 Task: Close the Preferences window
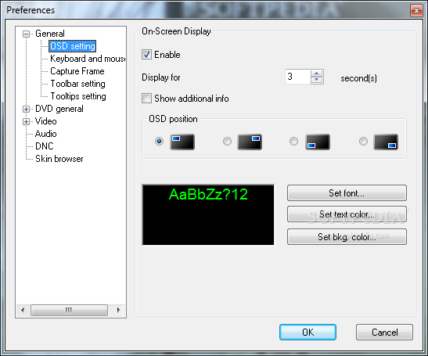[x=416, y=11]
